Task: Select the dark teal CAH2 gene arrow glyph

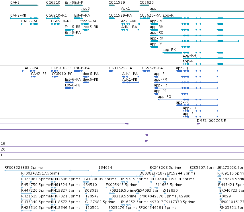Action: 24,5
